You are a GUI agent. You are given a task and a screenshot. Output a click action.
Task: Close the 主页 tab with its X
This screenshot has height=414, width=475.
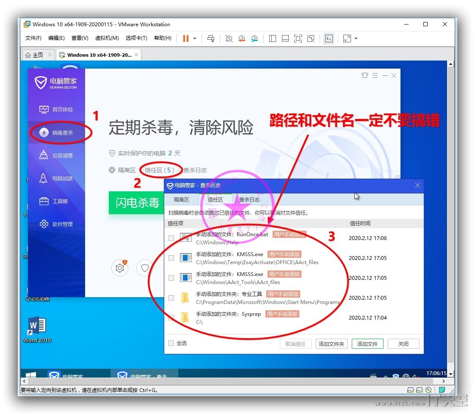tap(50, 55)
